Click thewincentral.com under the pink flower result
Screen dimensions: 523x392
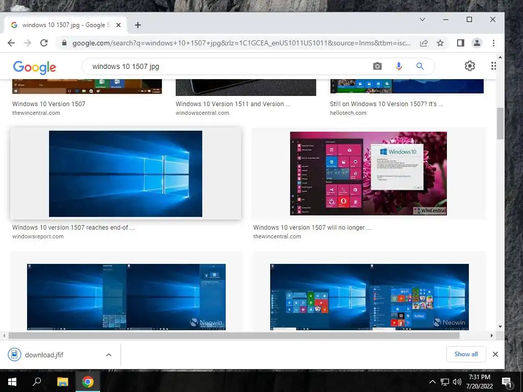click(x=277, y=236)
